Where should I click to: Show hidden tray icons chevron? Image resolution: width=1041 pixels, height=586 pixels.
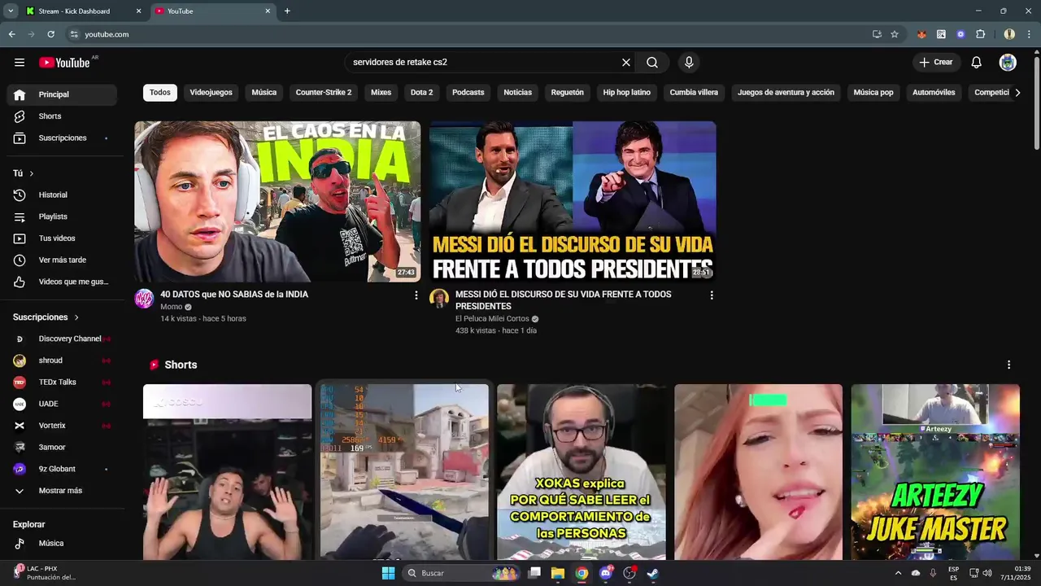[x=898, y=573]
